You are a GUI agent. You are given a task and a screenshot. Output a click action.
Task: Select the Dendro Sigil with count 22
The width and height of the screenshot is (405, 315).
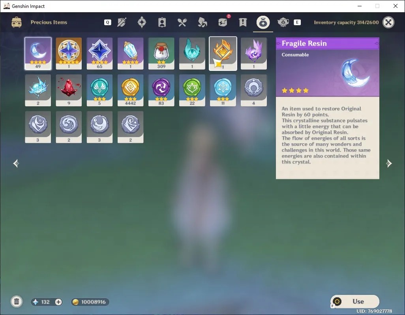coord(192,90)
